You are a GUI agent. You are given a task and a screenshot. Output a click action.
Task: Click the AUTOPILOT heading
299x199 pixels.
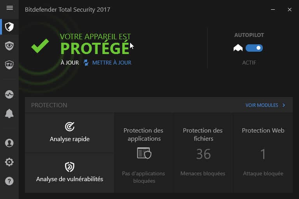point(249,35)
